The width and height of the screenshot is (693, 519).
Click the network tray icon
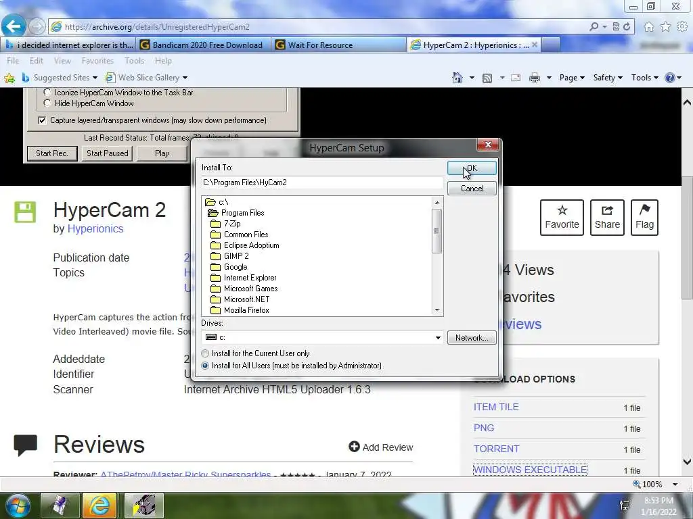coord(625,505)
